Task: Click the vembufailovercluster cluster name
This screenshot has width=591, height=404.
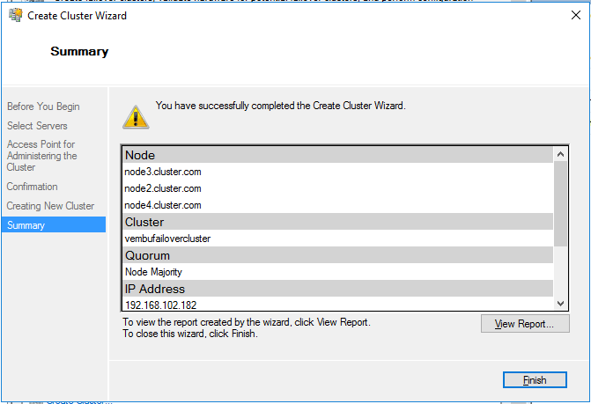Action: [x=167, y=239]
